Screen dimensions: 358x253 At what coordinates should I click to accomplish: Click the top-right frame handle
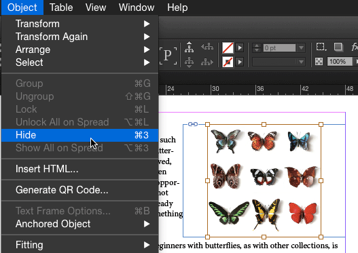(321, 124)
